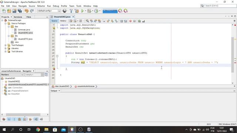Toggle Sort by Name in Navigator
The height and width of the screenshot is (133, 237).
click(x=36, y=119)
